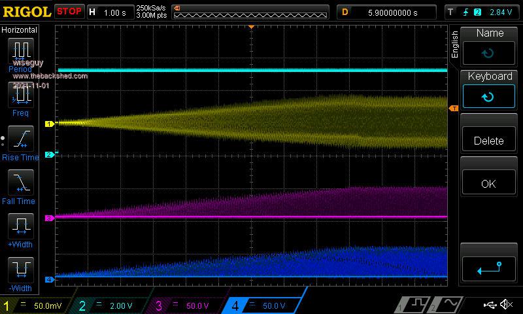Select the Freq measurement icon

[20, 96]
